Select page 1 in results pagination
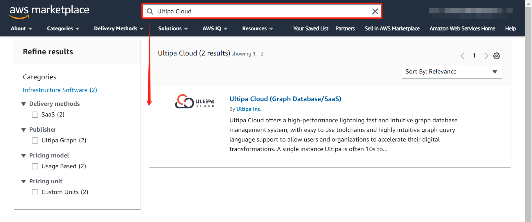 point(474,56)
